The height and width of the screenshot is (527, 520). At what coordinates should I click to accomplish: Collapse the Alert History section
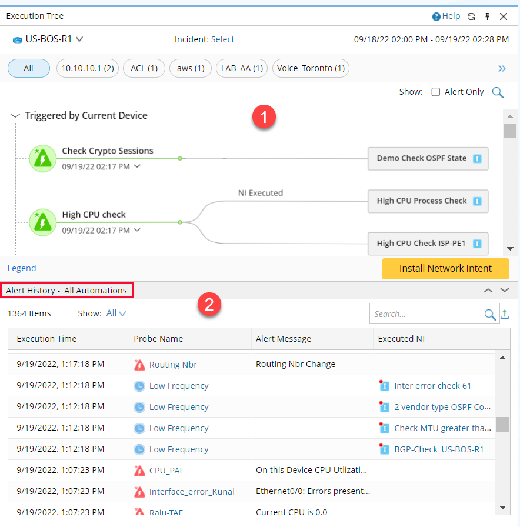tap(488, 290)
